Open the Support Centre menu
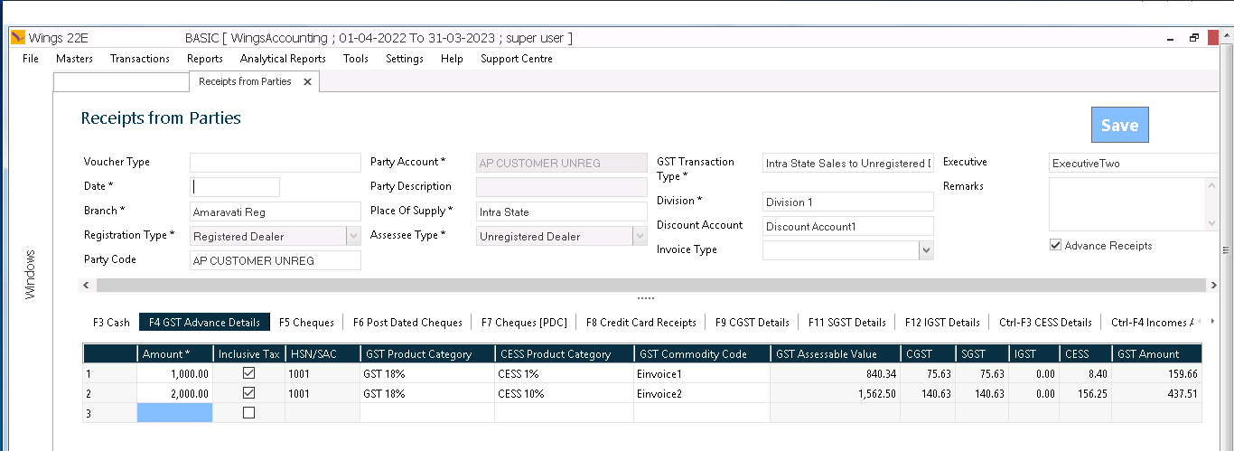The image size is (1234, 451). pos(516,59)
